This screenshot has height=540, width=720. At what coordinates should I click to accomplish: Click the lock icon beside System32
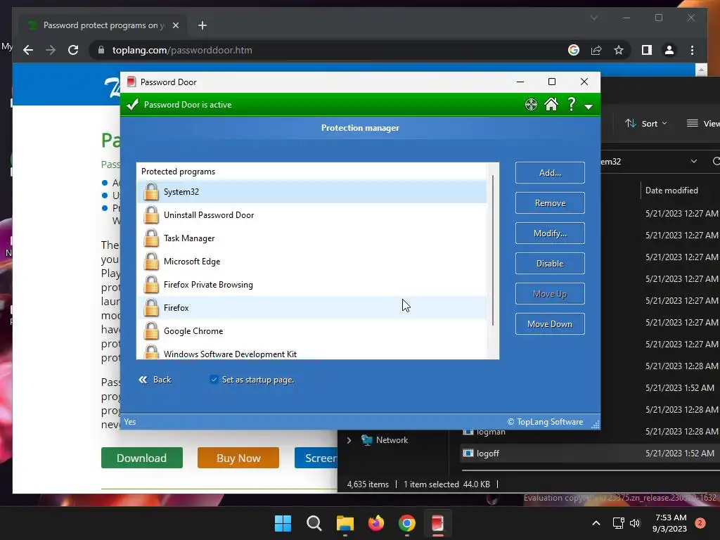pos(151,192)
